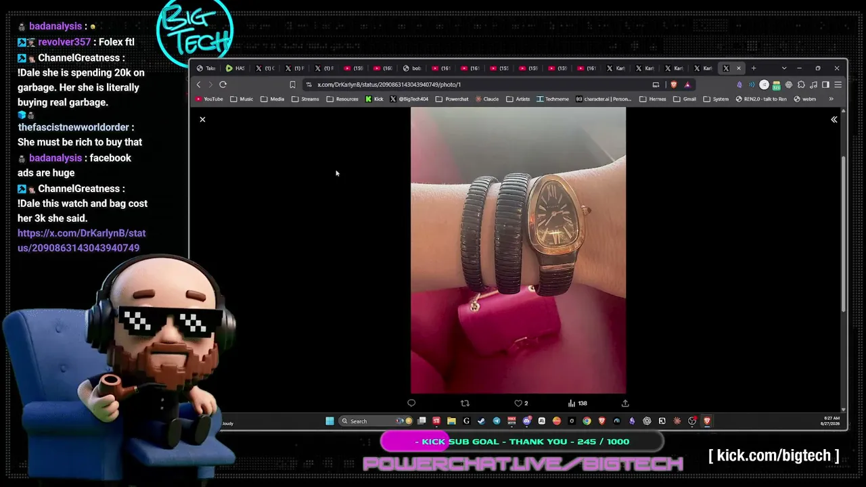The image size is (866, 487).
Task: Collapse the photo side panel with the double chevron
Action: pyautogui.click(x=834, y=119)
